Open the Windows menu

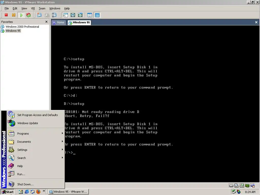pos(55,8)
